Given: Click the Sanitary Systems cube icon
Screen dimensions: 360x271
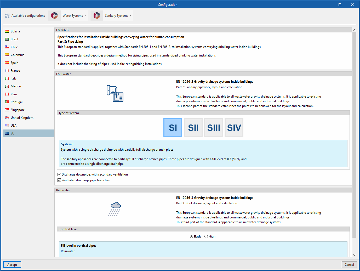Looking at the screenshot, I should tap(97, 16).
